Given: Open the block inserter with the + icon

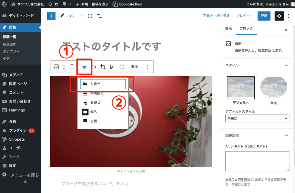Looking at the screenshot, I should [51, 16].
